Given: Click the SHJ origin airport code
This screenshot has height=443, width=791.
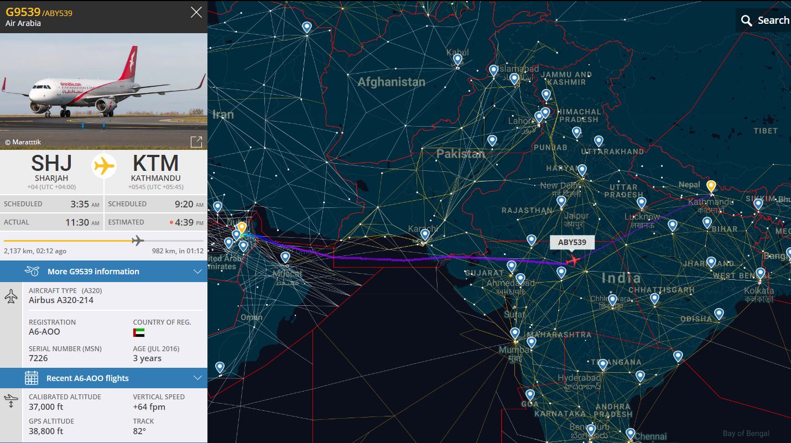Looking at the screenshot, I should [51, 164].
